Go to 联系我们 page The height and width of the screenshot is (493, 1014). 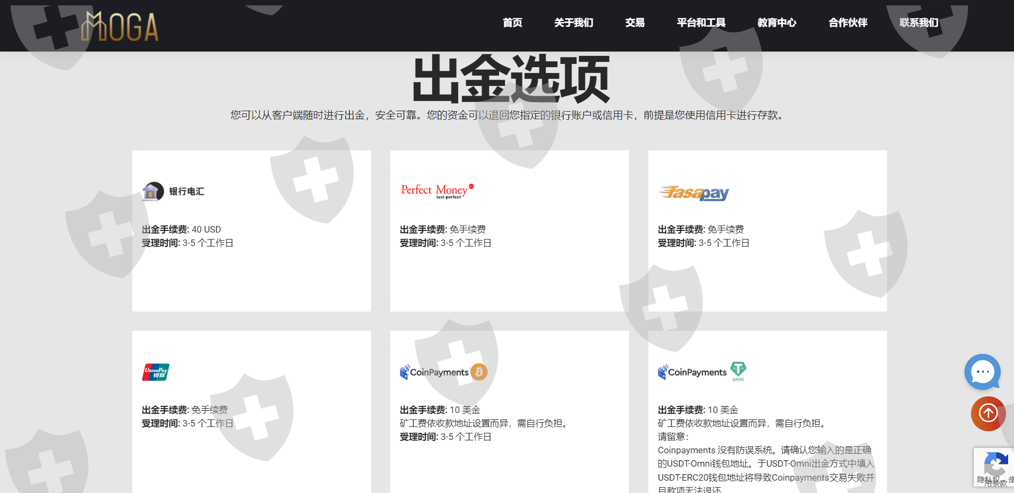pos(919,23)
